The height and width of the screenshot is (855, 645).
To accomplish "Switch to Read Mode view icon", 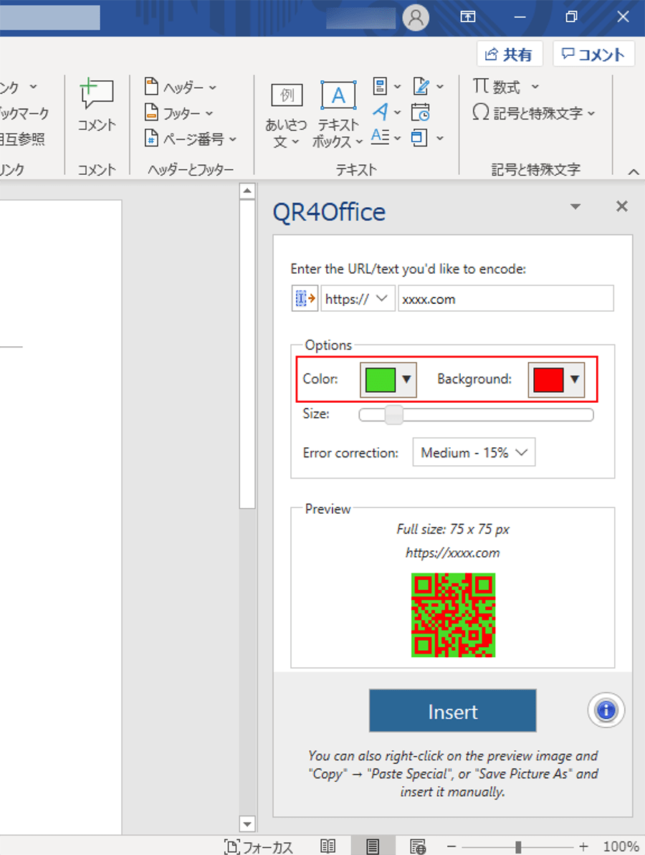I will click(x=328, y=846).
